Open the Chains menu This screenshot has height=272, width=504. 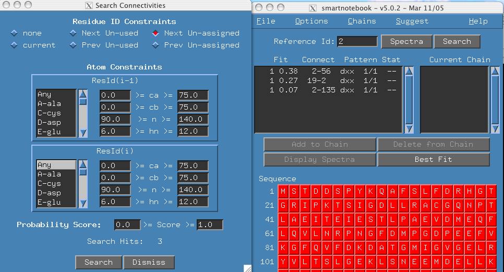click(x=362, y=21)
